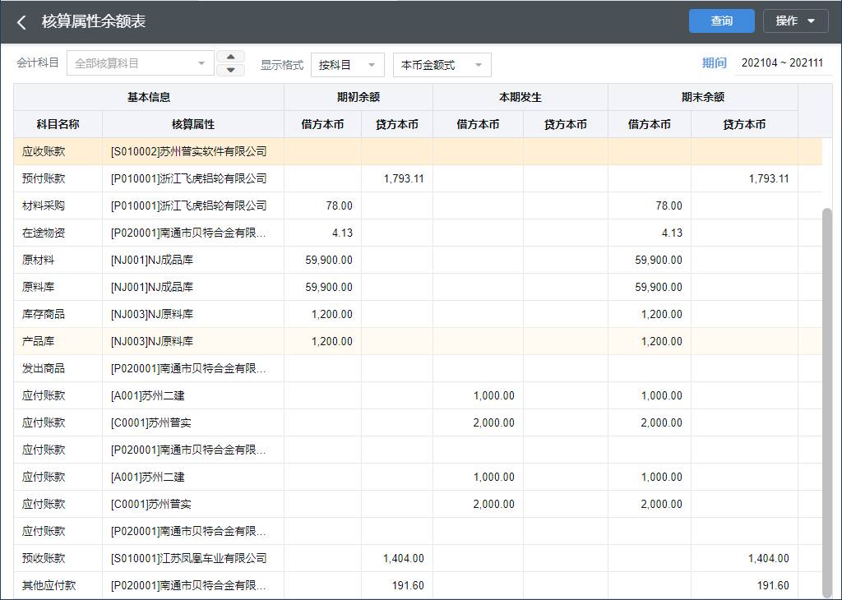The image size is (842, 600).
Task: Select [NJ001]NJ成品库 in the 原材料 row
Action: (193, 260)
